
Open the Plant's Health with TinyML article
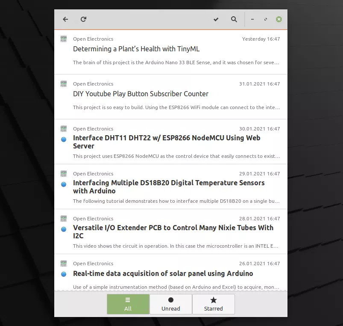click(x=137, y=49)
